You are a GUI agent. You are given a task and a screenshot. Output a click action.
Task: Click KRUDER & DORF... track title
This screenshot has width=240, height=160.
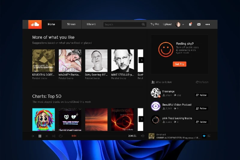[x=43, y=75]
